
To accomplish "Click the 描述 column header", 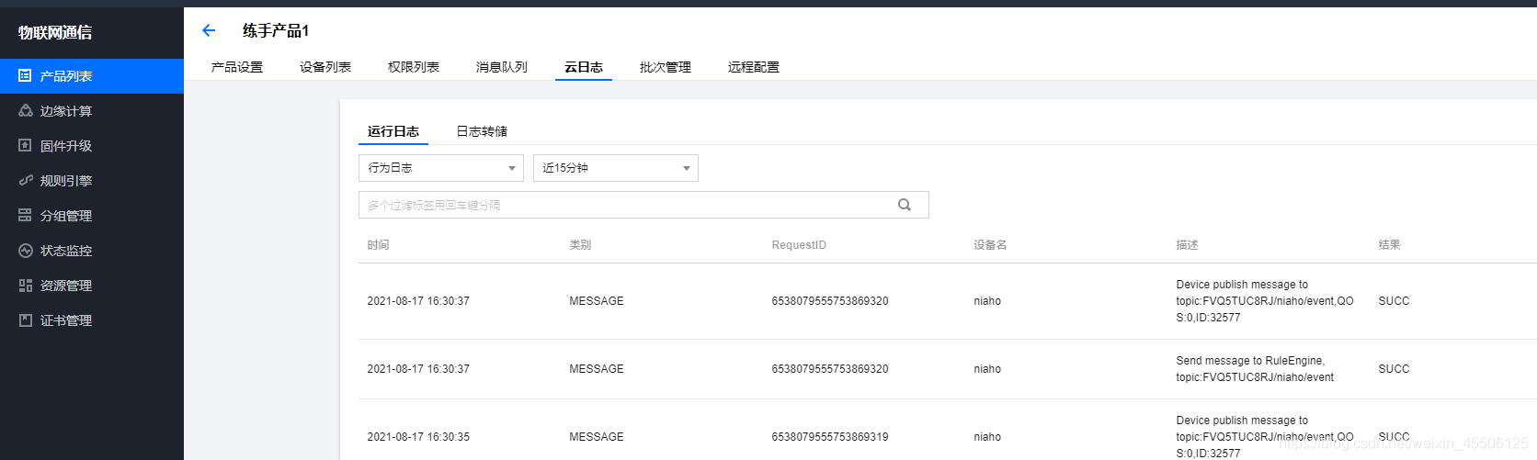I will click(1187, 245).
